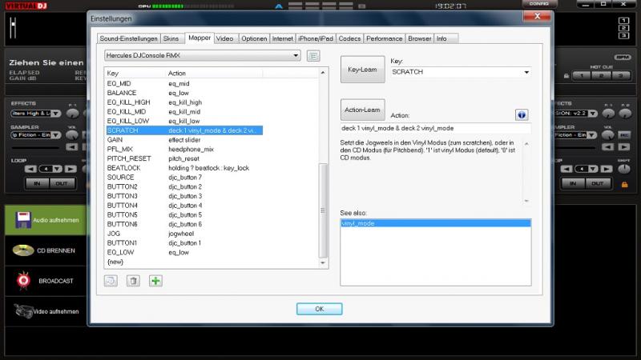The width and height of the screenshot is (641, 360).
Task: Open the Hercules DJConsole RMX device dropdown
Action: 203,55
